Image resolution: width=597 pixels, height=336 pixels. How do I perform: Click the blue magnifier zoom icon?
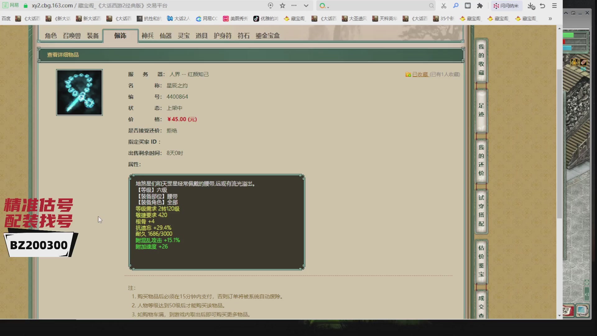(x=456, y=6)
